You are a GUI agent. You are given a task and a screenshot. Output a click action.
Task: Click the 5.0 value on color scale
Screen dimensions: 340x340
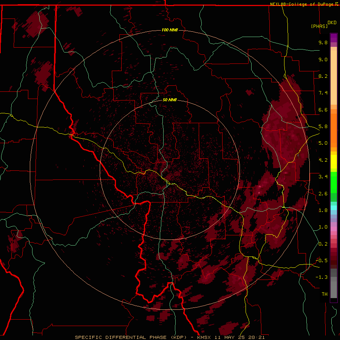pos(323,143)
